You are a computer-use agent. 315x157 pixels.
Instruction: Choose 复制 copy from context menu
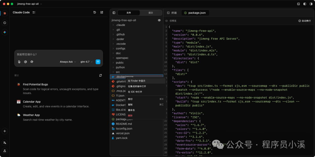(146, 105)
